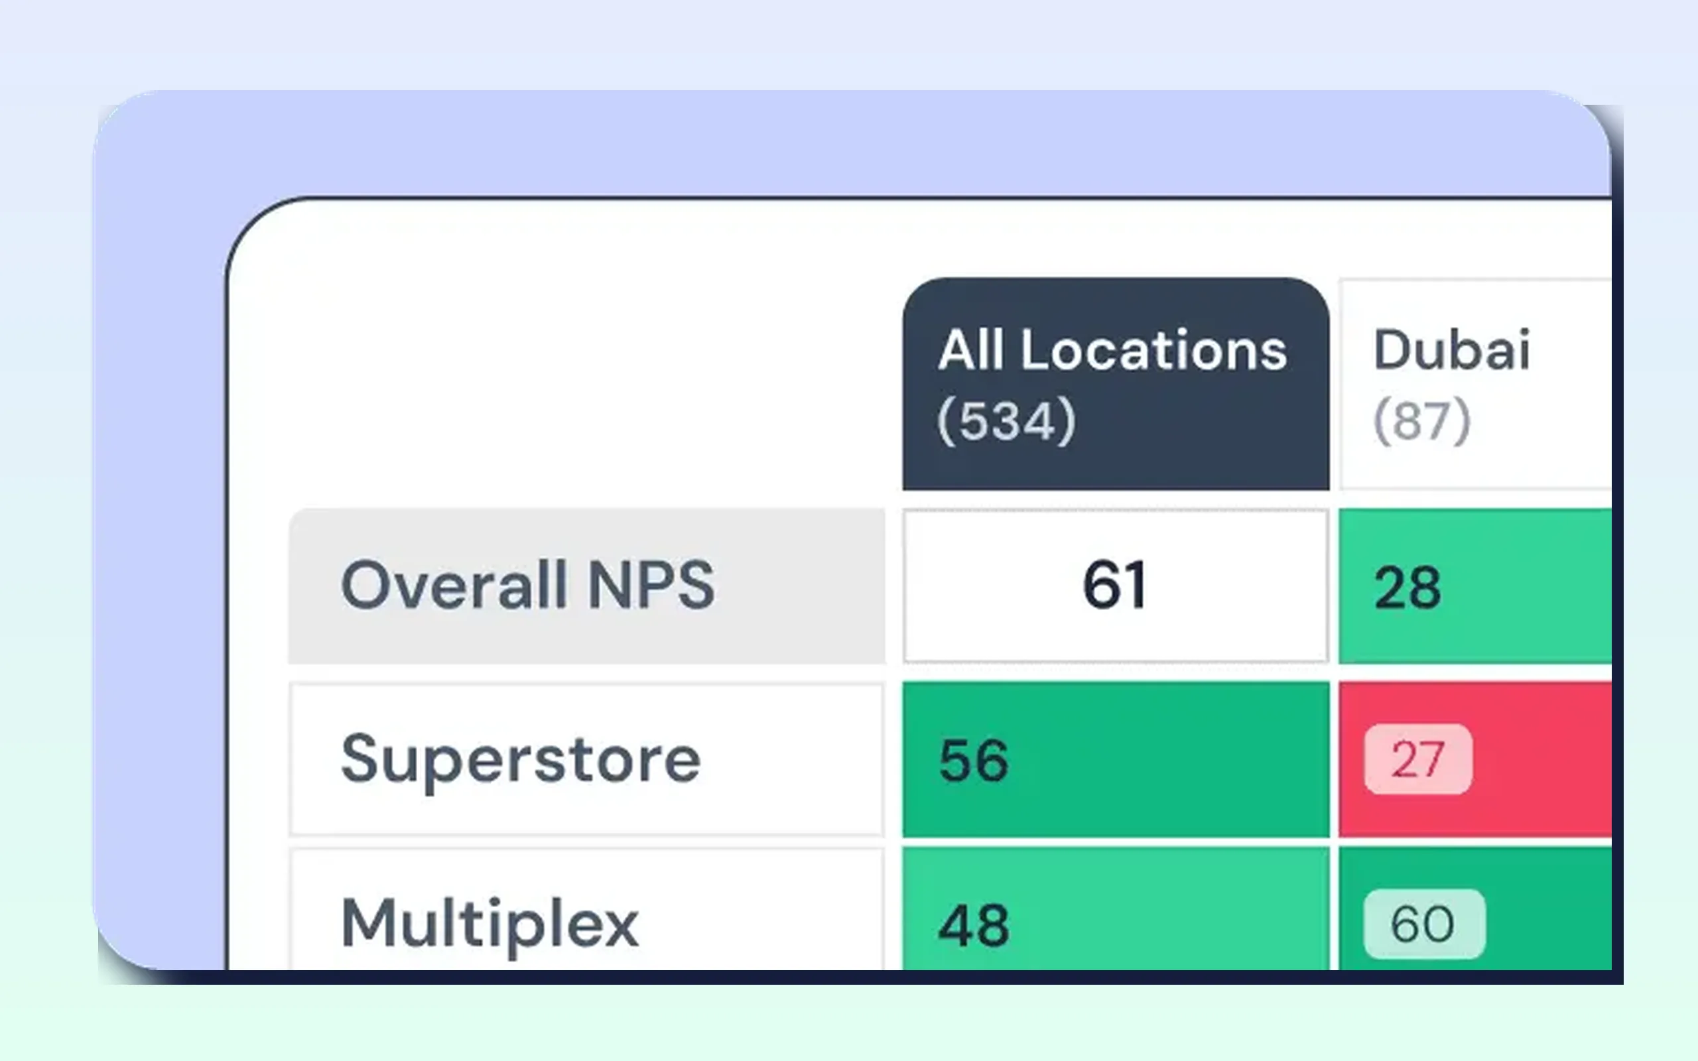Switch to the Dubai column header
This screenshot has width=1698, height=1061.
pyautogui.click(x=1476, y=384)
